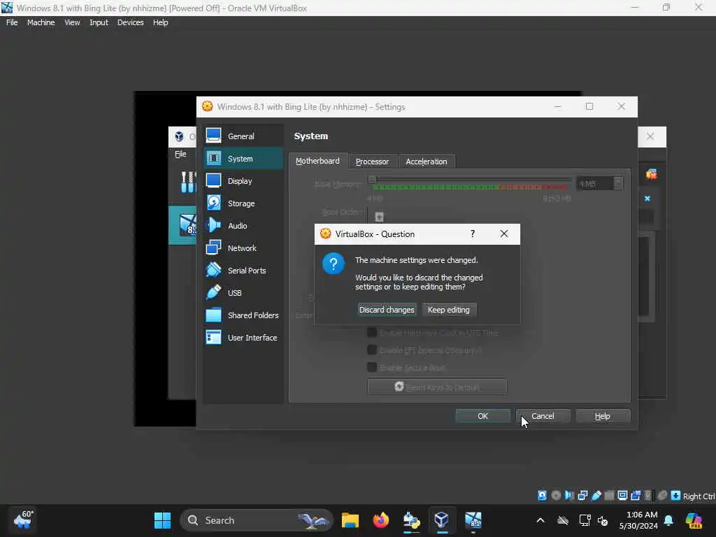Click Help button in Settings dialog

point(603,416)
